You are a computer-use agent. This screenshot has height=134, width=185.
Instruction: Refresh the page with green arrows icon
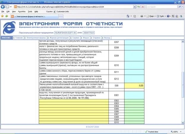point(139,7)
